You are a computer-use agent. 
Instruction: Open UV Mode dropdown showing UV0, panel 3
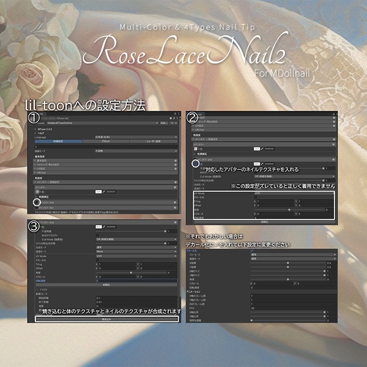[136, 256]
